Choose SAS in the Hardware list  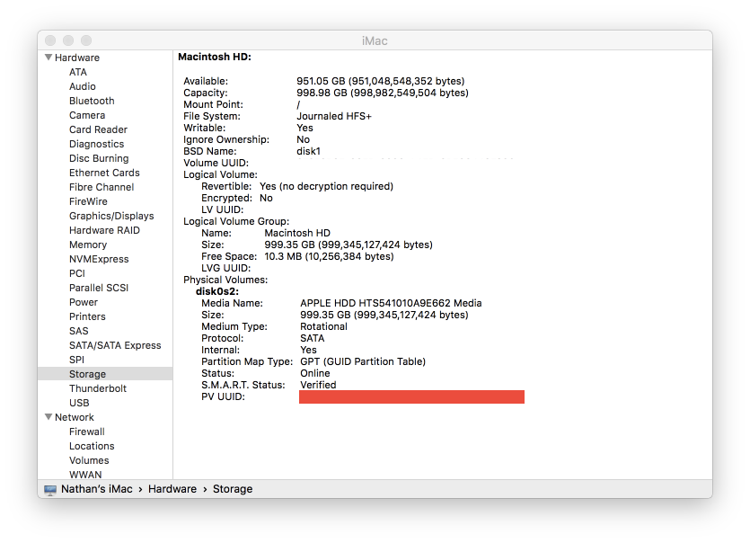tap(78, 331)
